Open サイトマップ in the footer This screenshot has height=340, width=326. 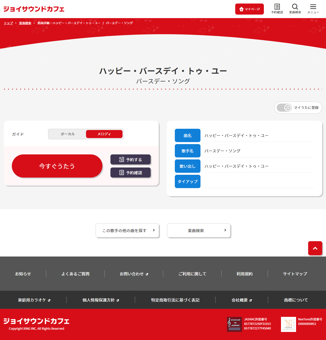pos(295,274)
